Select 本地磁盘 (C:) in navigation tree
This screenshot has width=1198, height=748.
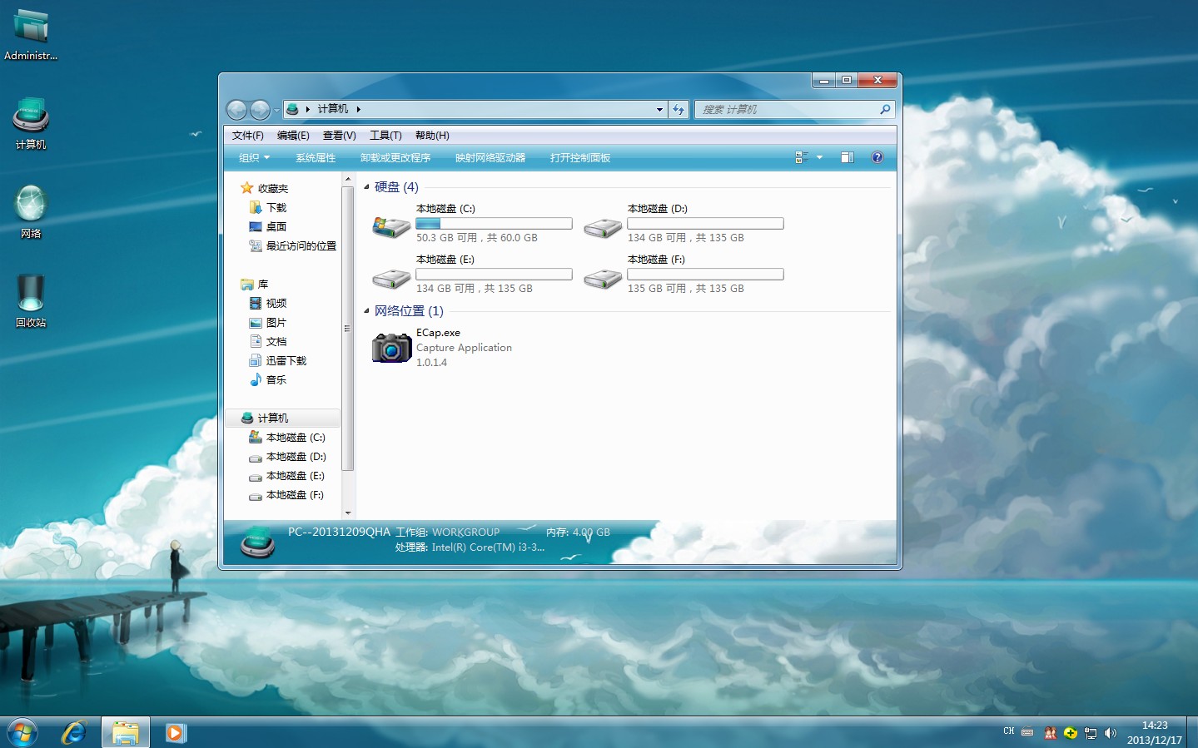pos(295,438)
